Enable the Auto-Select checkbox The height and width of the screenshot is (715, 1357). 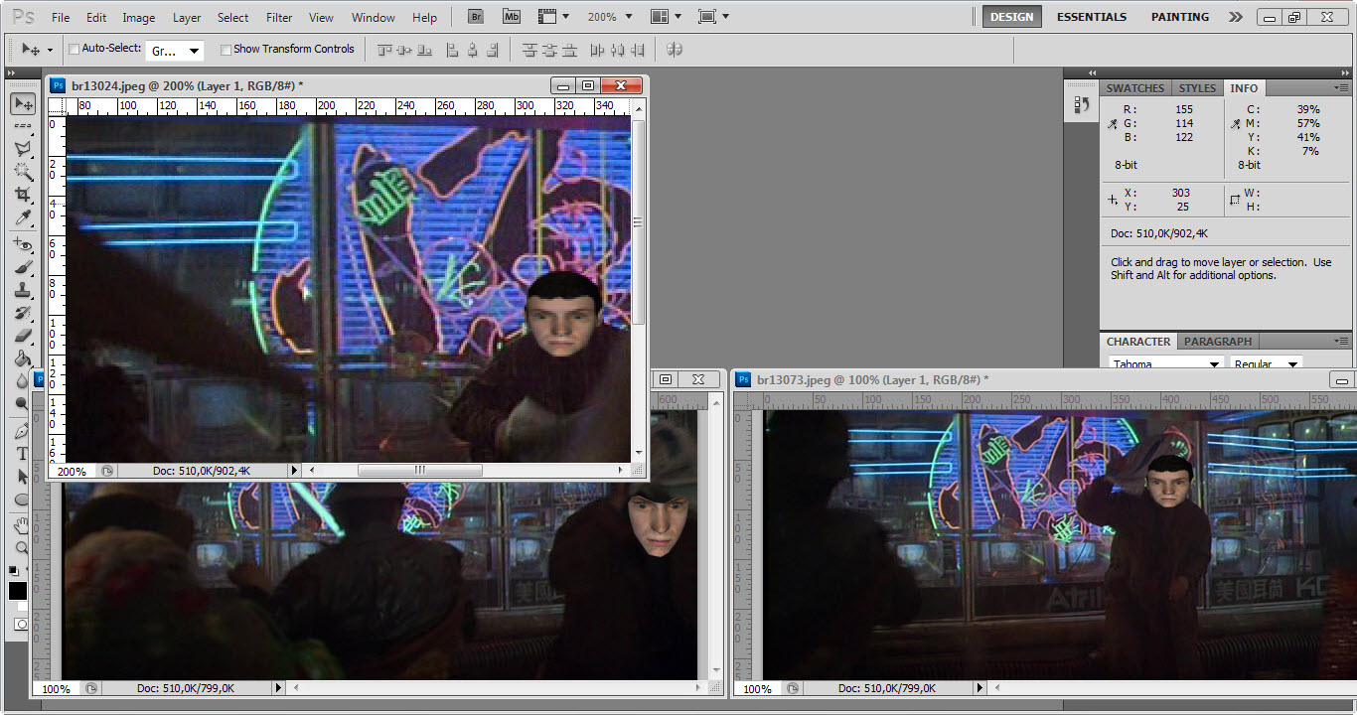(74, 49)
